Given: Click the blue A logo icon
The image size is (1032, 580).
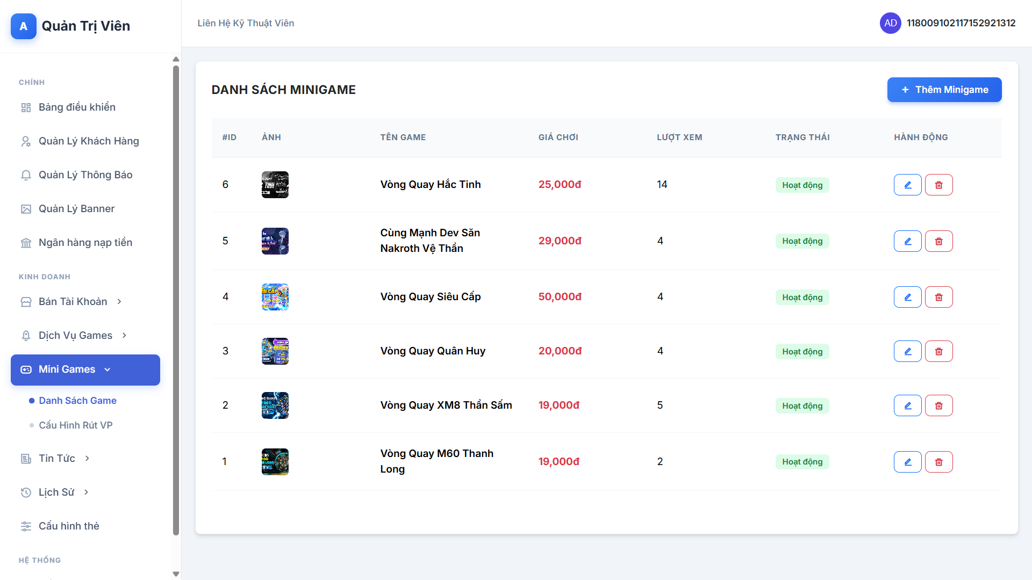Looking at the screenshot, I should click(24, 26).
